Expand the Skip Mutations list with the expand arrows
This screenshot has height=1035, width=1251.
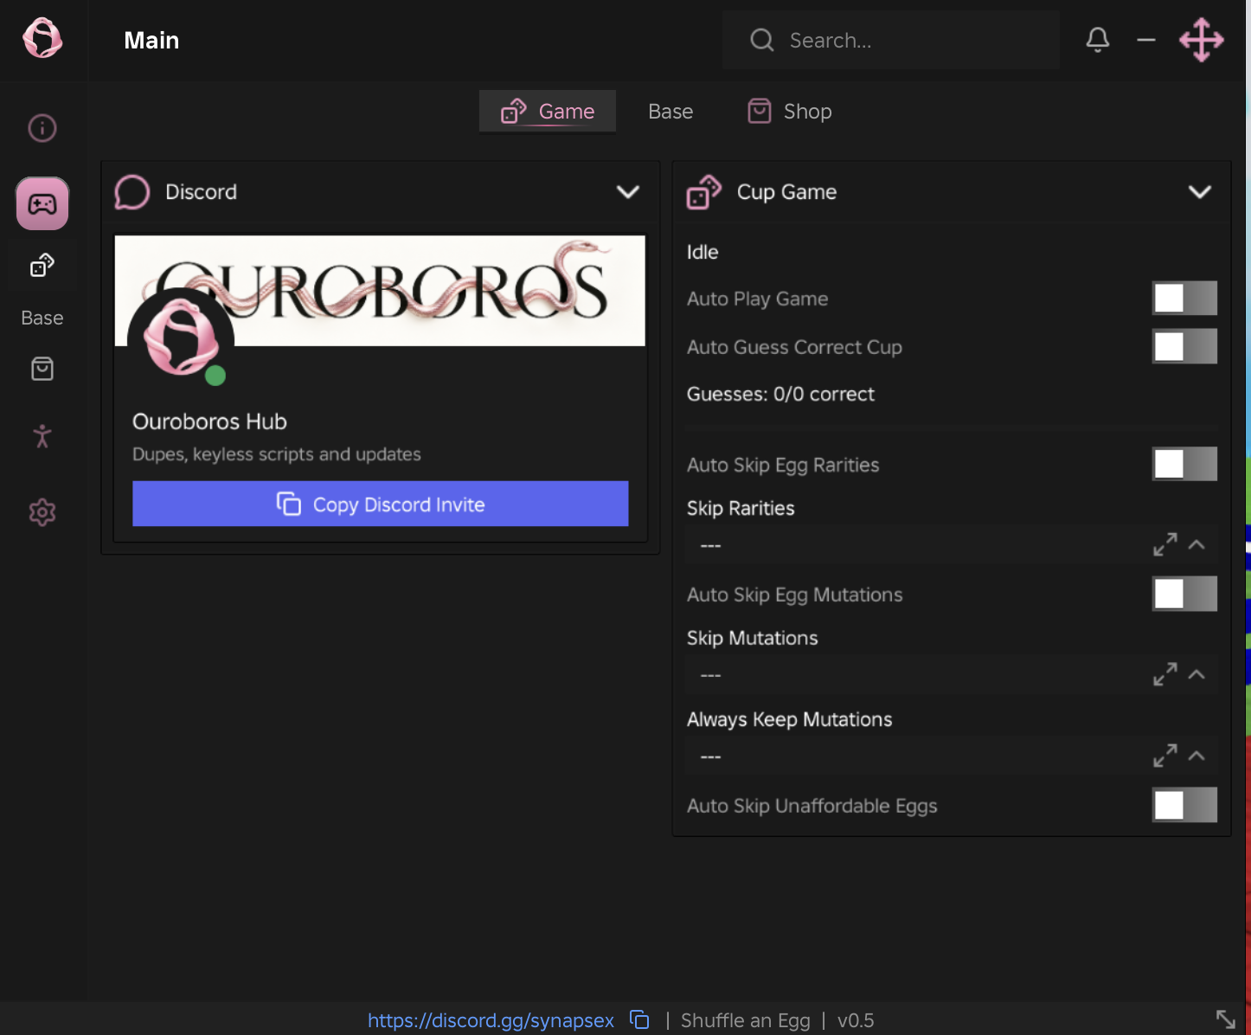coord(1164,674)
